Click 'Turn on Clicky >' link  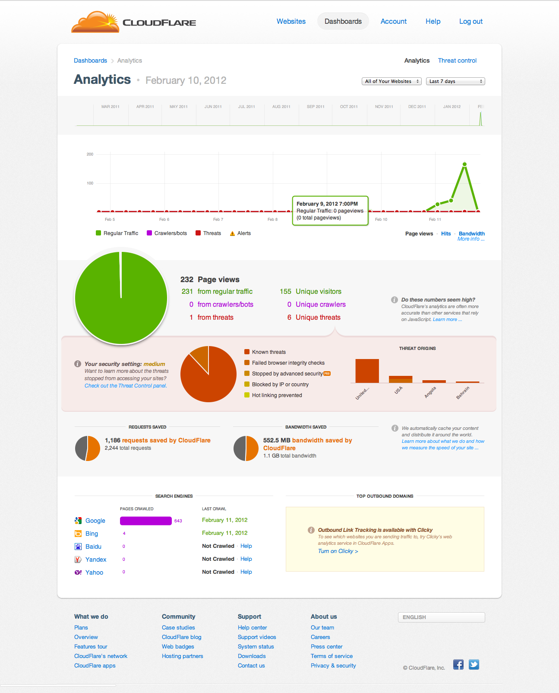[x=338, y=551]
